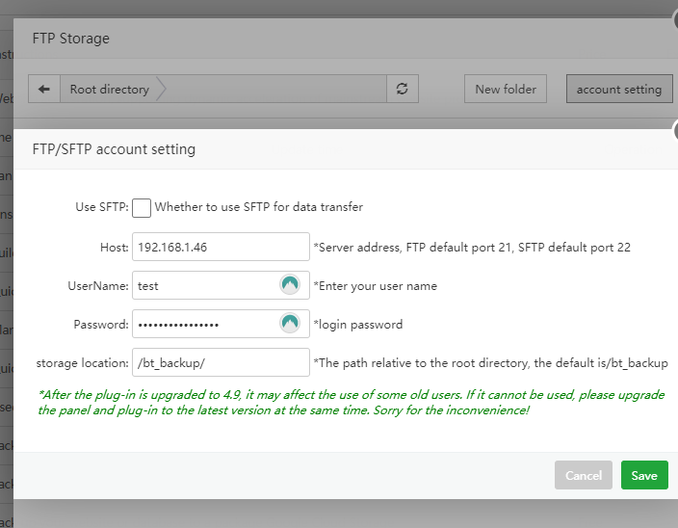Click the password manager icon in UserName field
The image size is (678, 528).
click(x=290, y=285)
